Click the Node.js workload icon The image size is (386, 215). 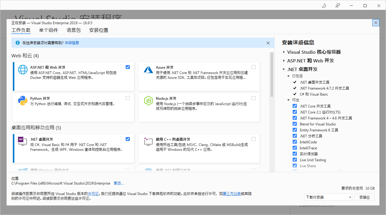tap(148, 101)
